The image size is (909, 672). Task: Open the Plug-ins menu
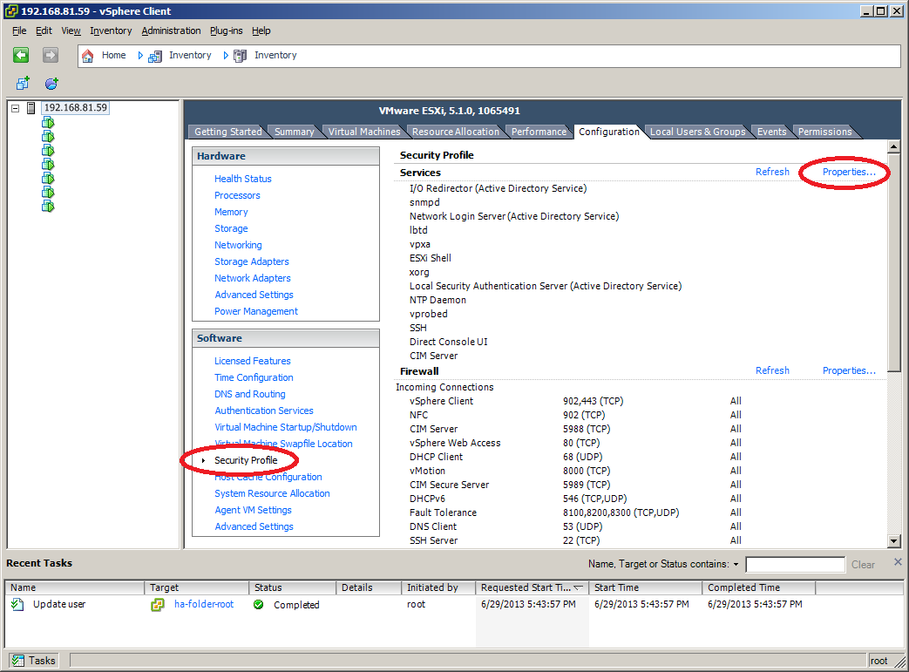pyautogui.click(x=226, y=31)
